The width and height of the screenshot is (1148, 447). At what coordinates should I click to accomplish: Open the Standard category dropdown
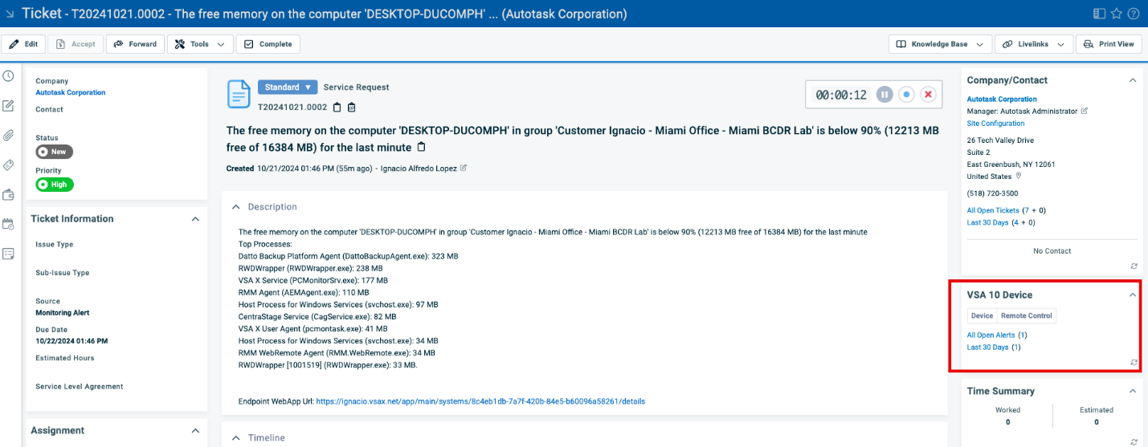(x=288, y=87)
